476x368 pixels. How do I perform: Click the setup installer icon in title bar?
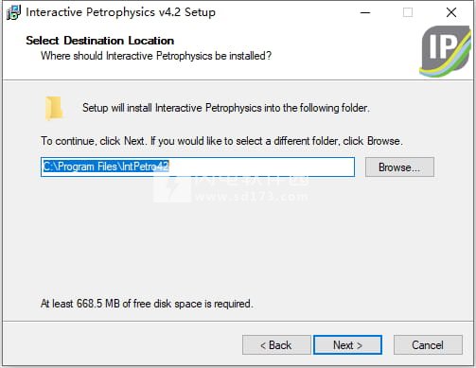13,13
